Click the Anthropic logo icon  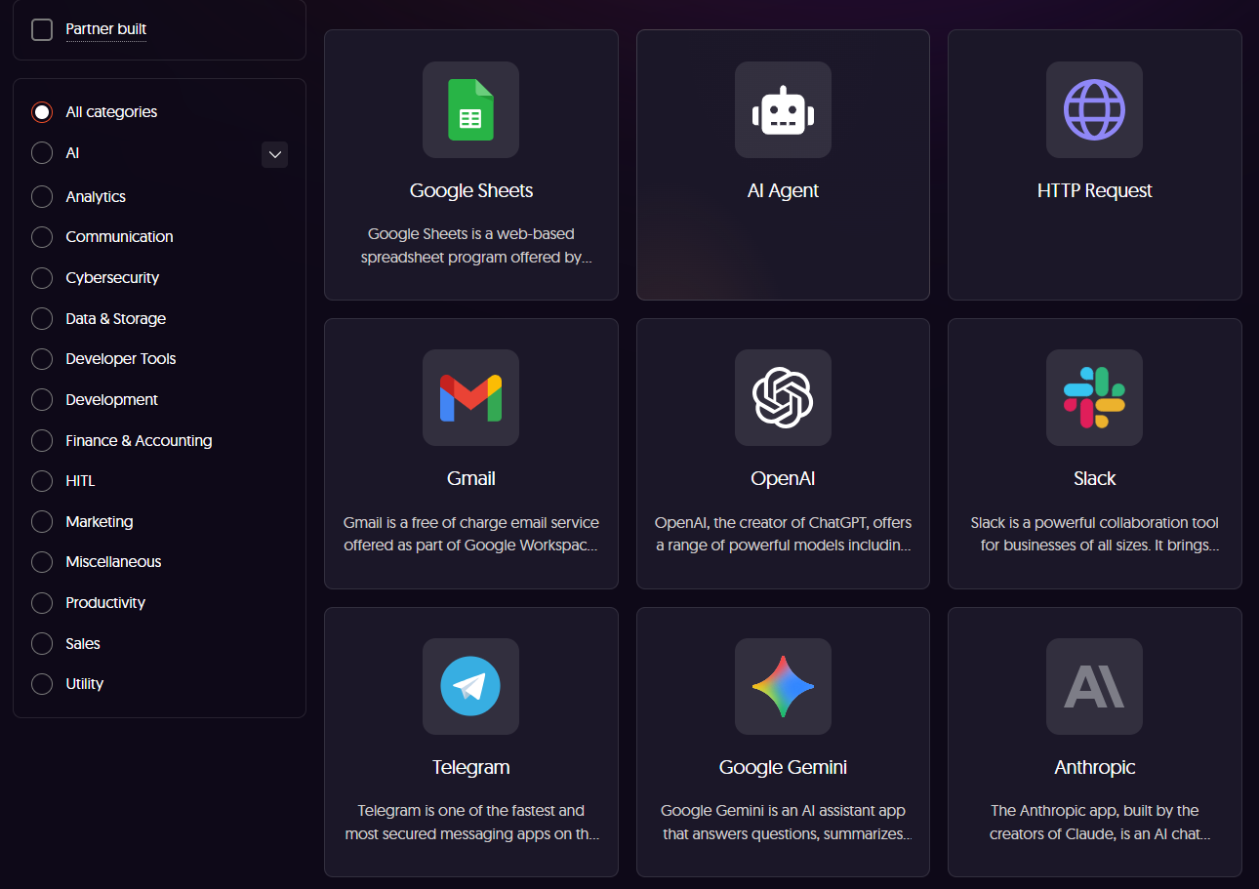point(1094,686)
